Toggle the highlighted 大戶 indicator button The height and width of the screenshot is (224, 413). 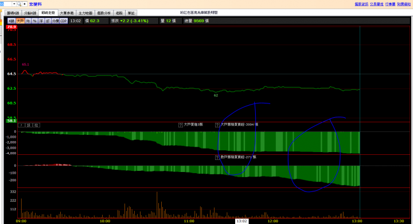[20, 21]
